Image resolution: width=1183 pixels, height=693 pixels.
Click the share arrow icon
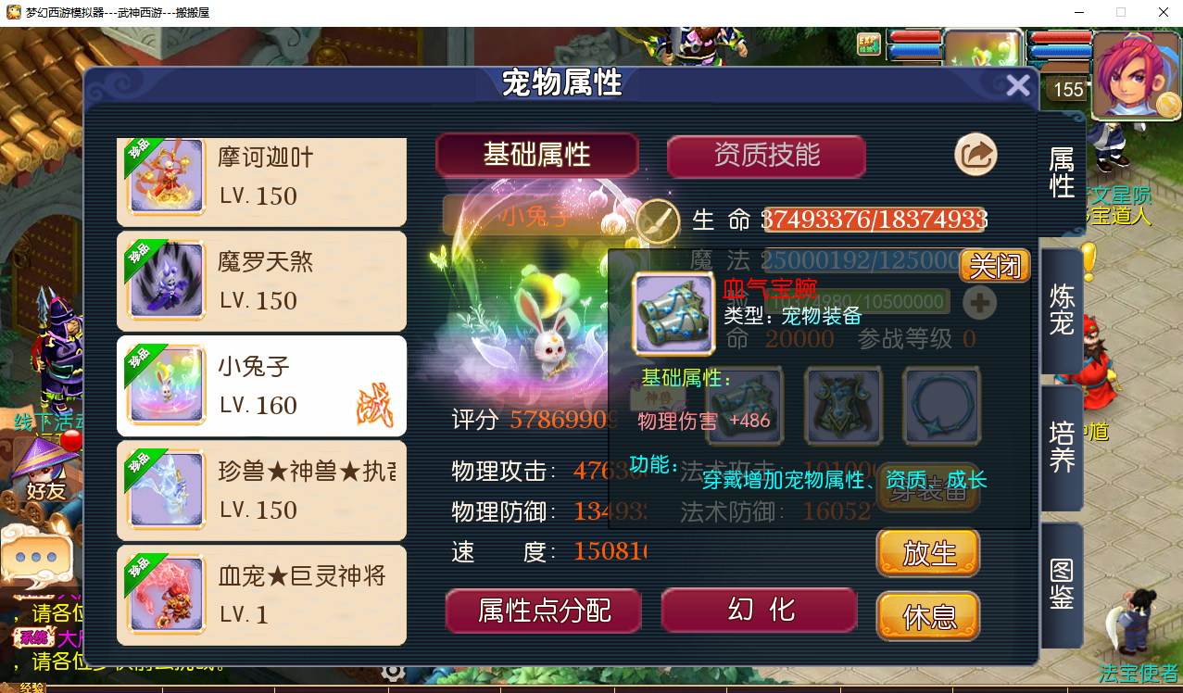[975, 154]
